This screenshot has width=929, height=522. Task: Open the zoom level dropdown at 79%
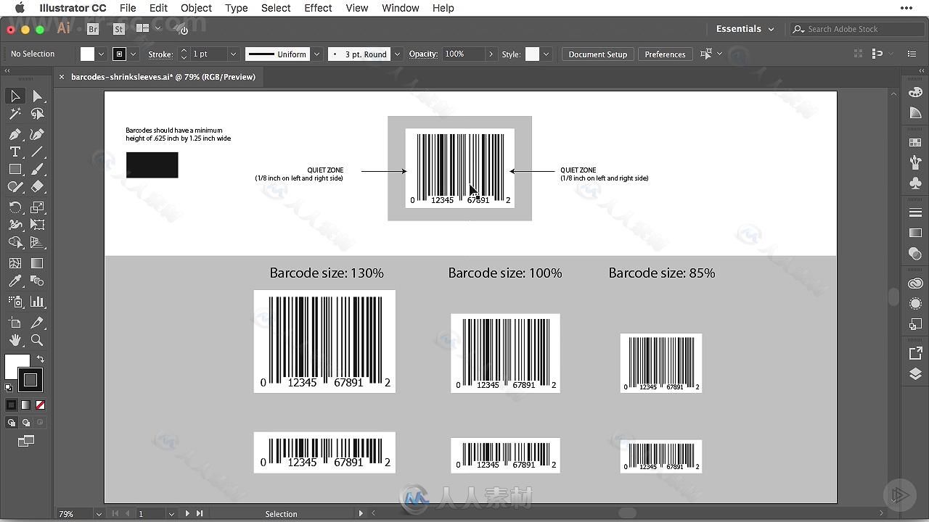[99, 514]
